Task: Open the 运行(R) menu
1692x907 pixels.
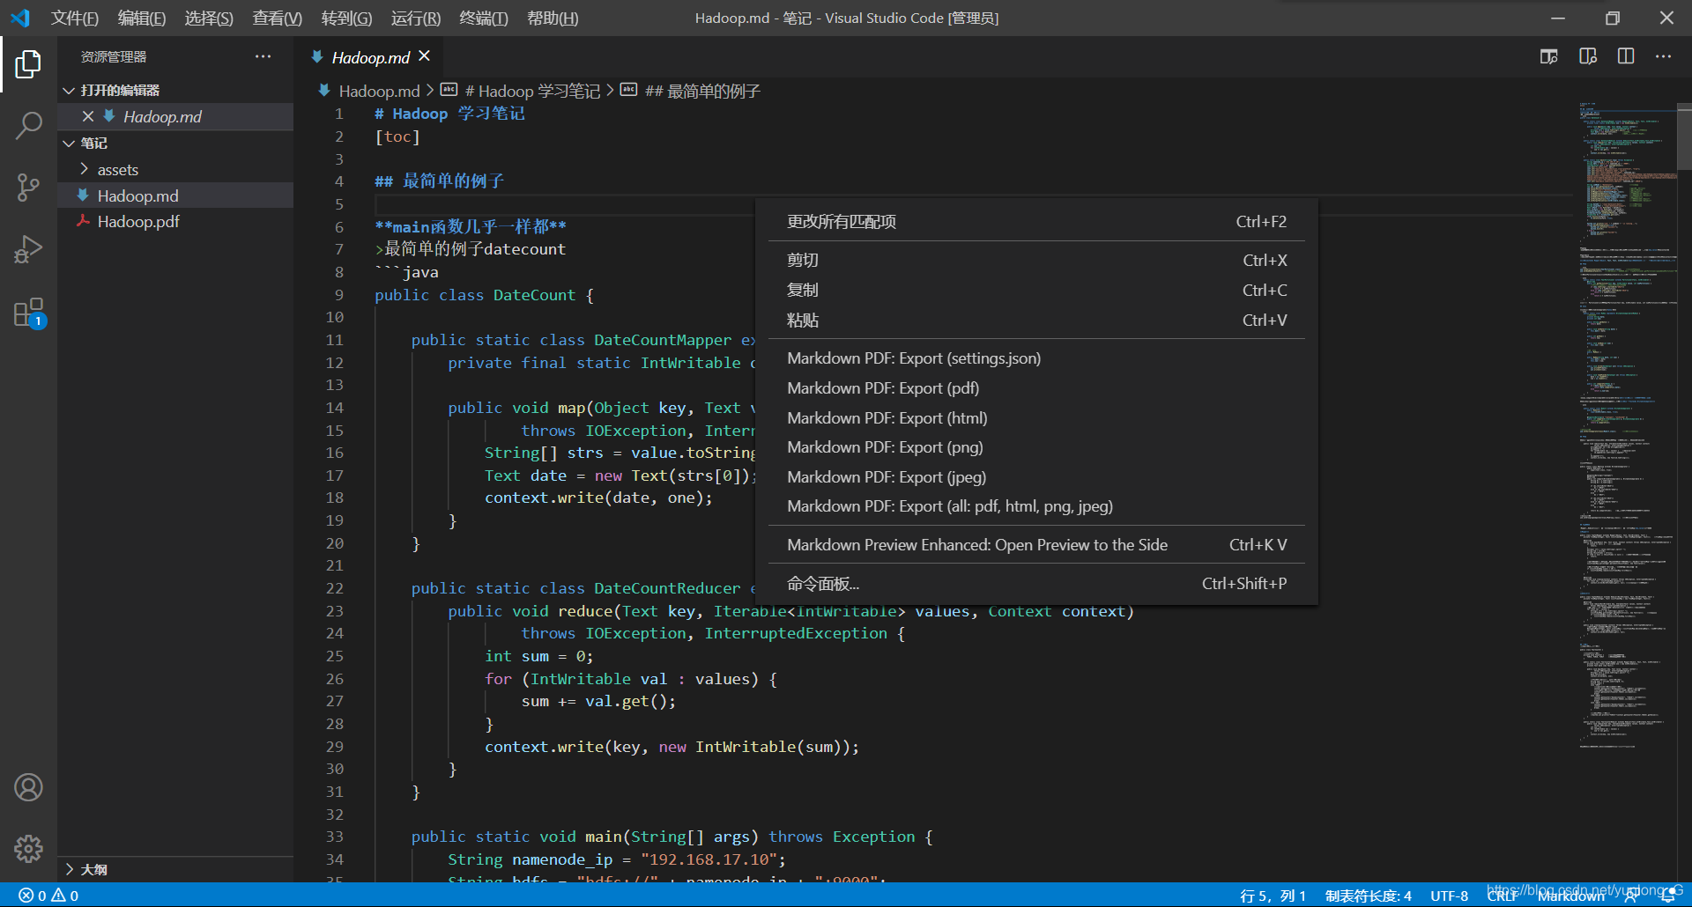Action: coord(416,18)
